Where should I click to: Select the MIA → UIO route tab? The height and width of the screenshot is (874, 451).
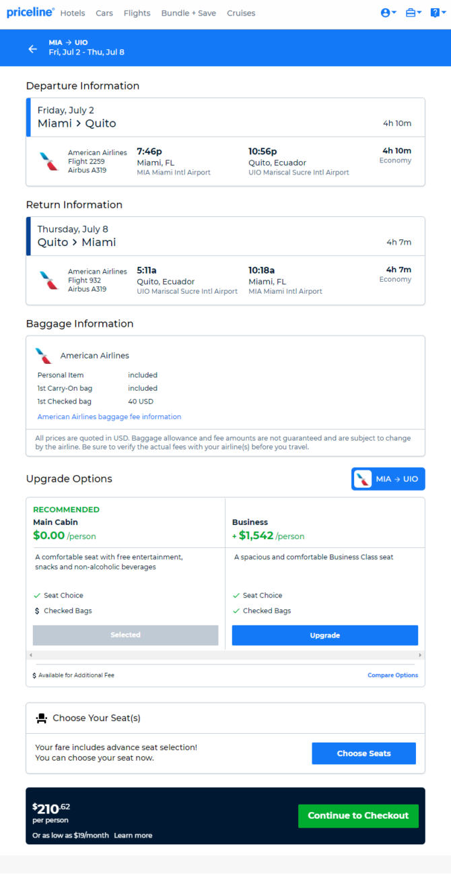tap(388, 479)
